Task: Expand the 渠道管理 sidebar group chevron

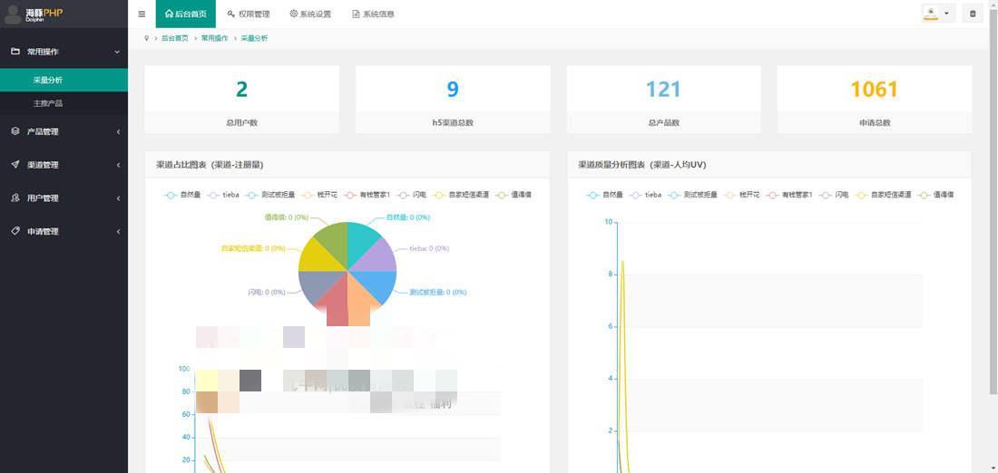Action: click(118, 165)
